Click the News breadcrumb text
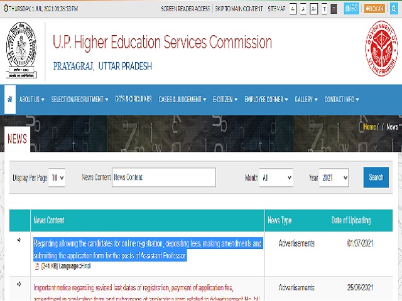The image size is (402, 301). click(392, 127)
